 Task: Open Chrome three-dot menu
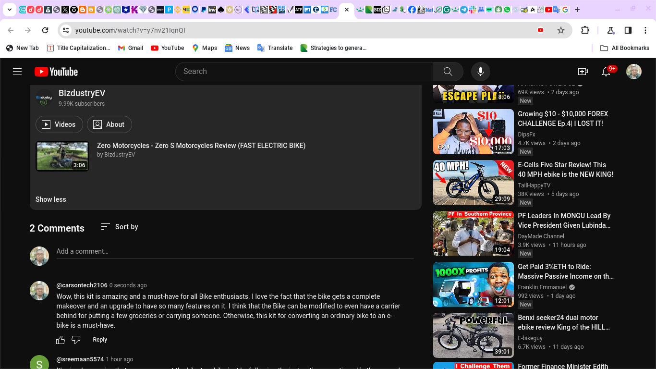tap(645, 30)
